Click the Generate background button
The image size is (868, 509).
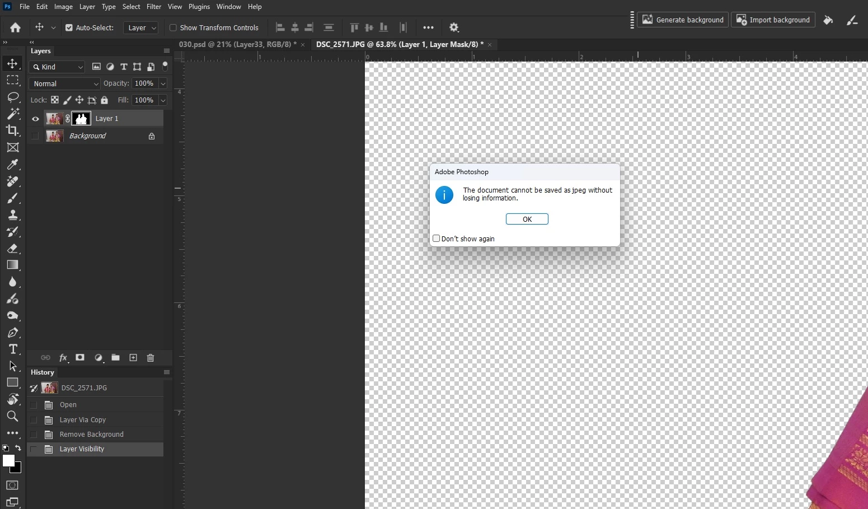(683, 20)
